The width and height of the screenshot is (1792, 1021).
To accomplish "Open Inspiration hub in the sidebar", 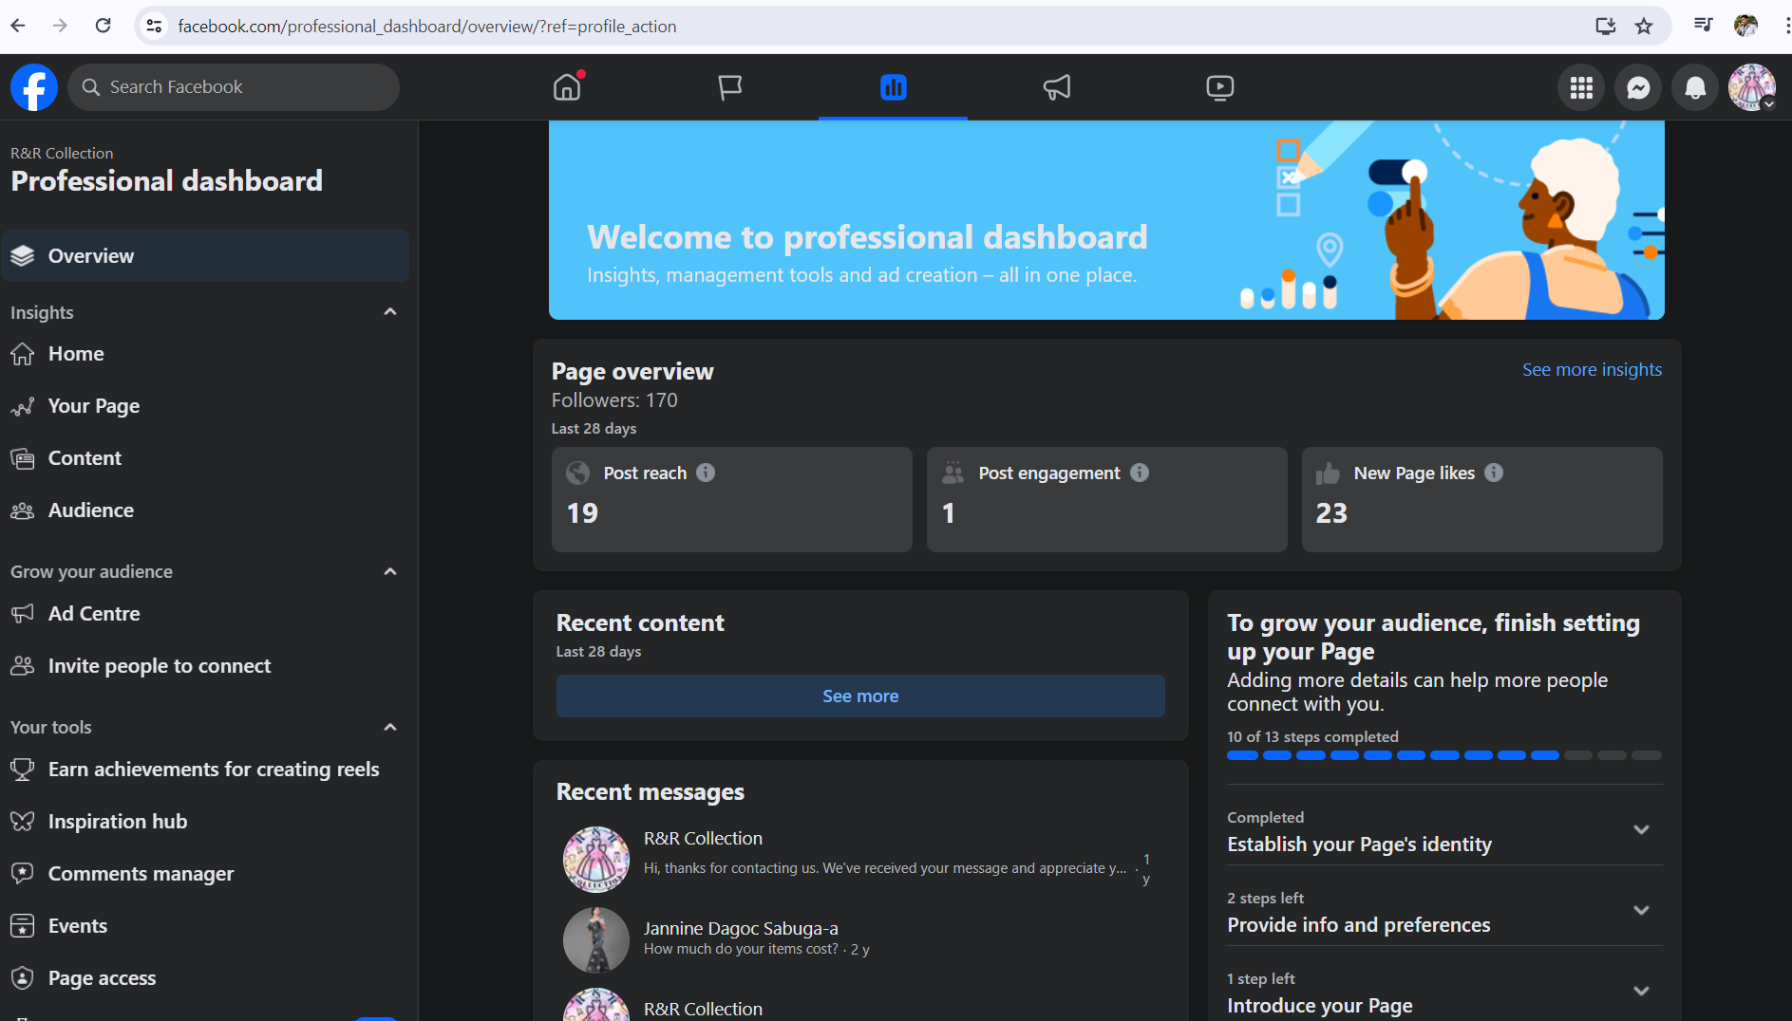I will tap(205, 822).
